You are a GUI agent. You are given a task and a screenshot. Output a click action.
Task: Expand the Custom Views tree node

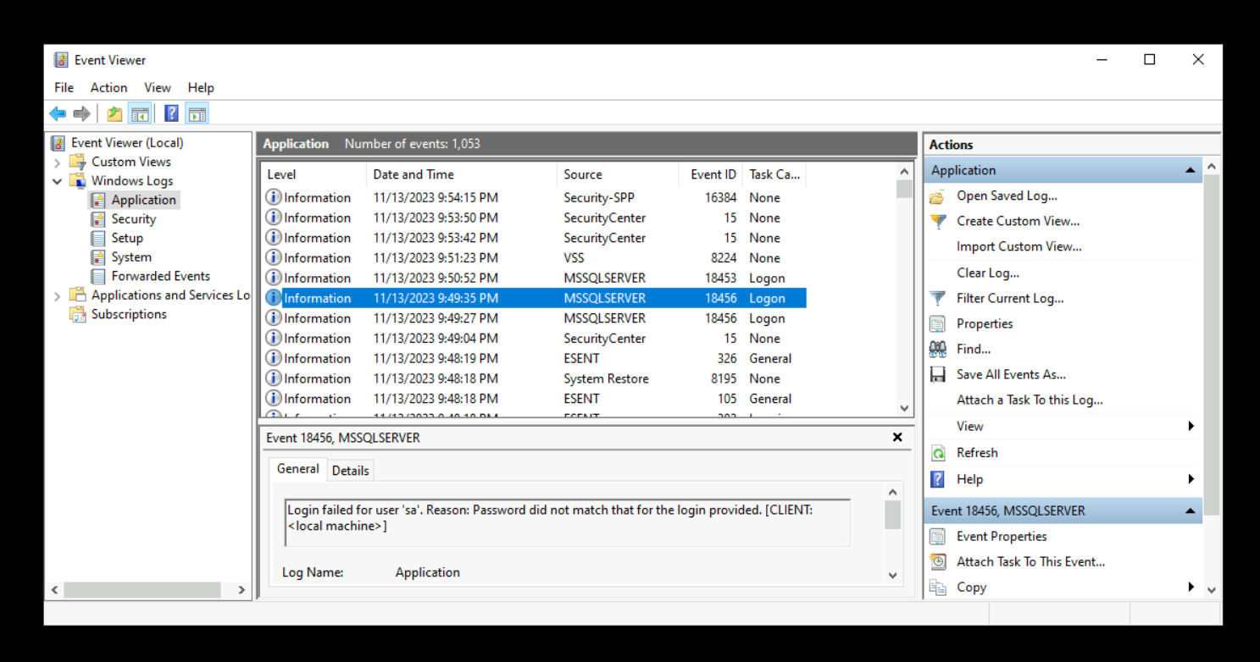58,162
